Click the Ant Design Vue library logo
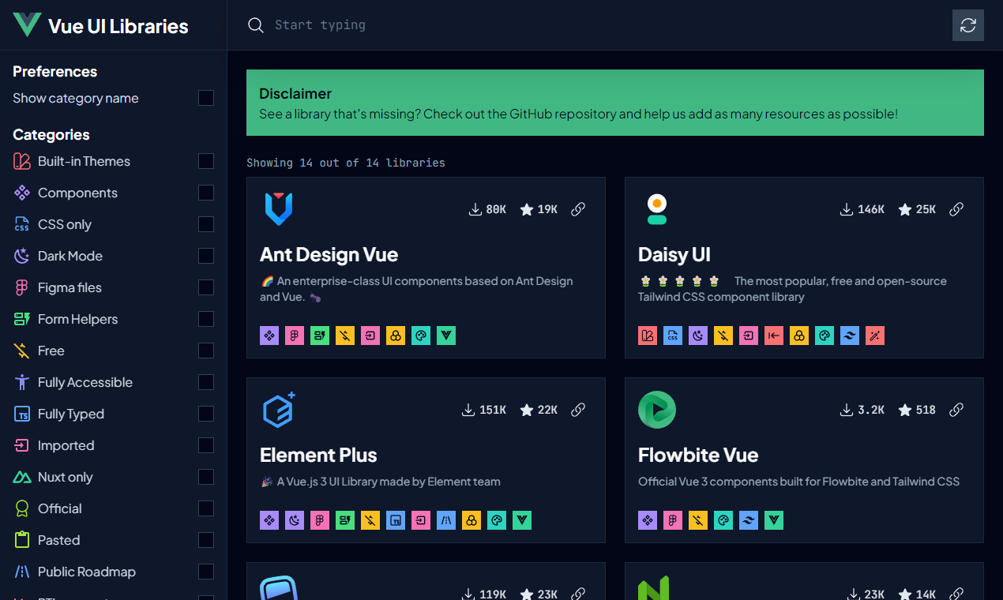The height and width of the screenshot is (600, 1003). pyautogui.click(x=279, y=209)
